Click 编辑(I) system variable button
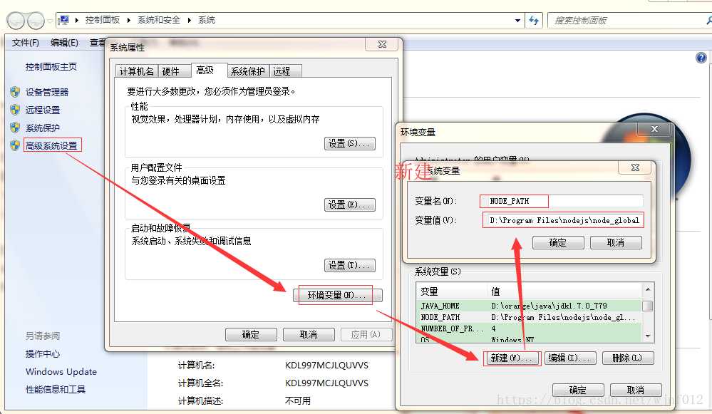This screenshot has height=414, width=712. (570, 358)
